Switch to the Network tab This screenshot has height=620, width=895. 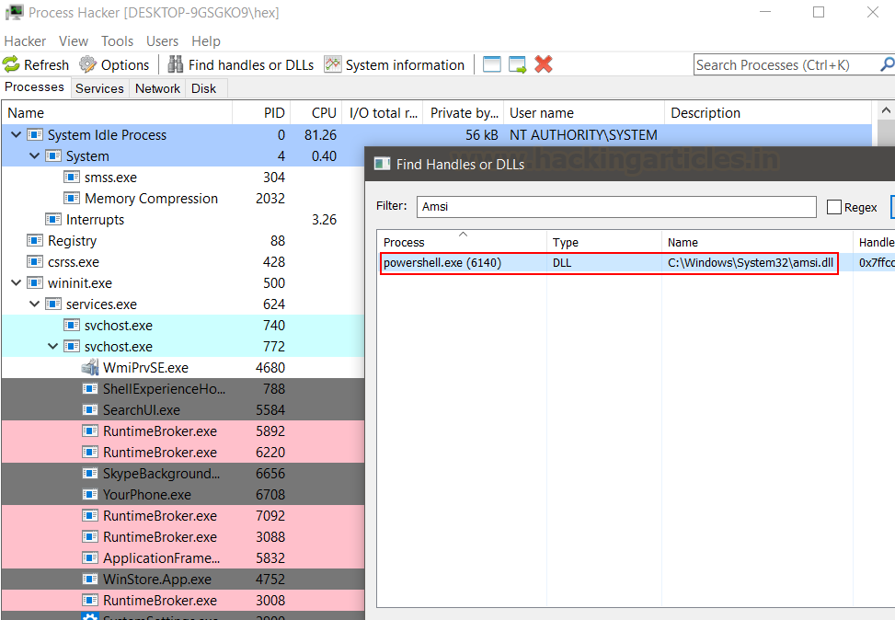(x=157, y=88)
